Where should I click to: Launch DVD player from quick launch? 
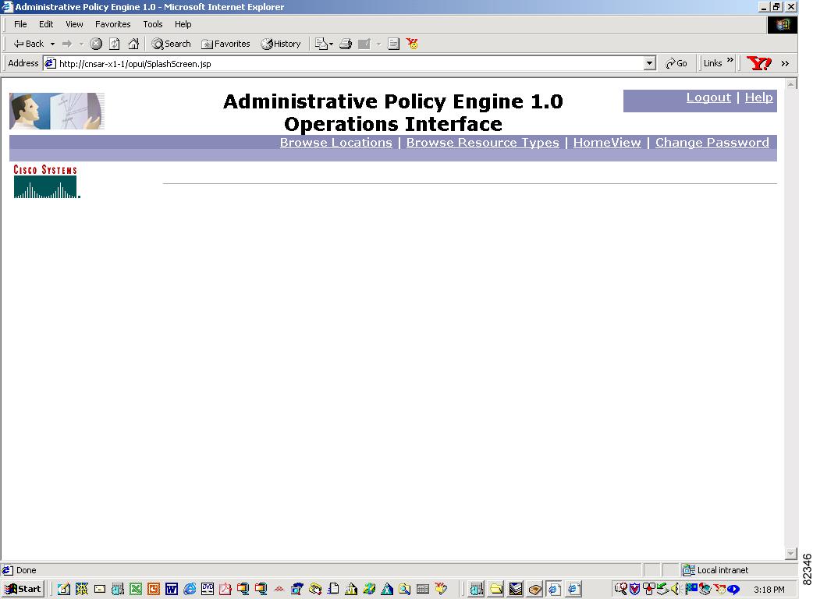(208, 589)
